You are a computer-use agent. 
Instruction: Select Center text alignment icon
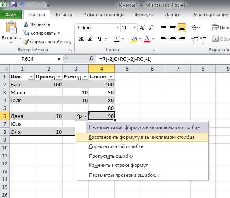(x=173, y=39)
